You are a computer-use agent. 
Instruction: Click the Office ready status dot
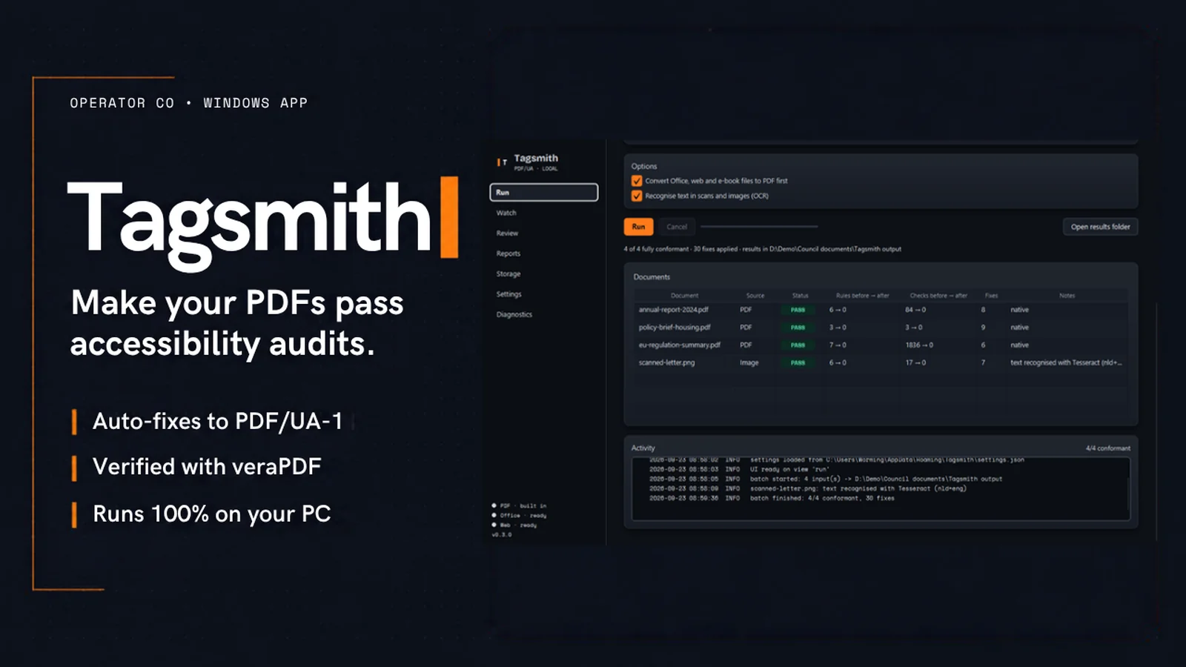coord(494,515)
